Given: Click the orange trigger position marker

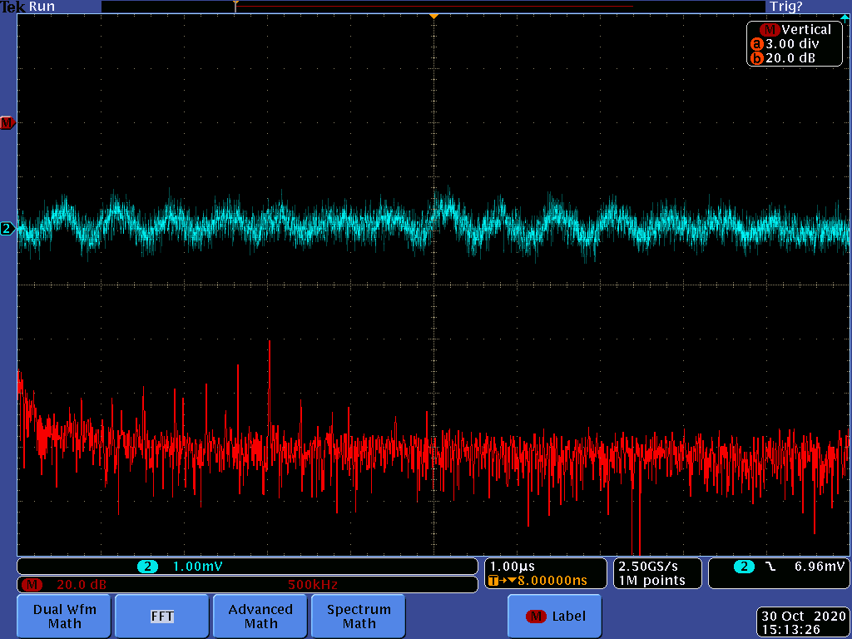Looking at the screenshot, I should (x=433, y=17).
